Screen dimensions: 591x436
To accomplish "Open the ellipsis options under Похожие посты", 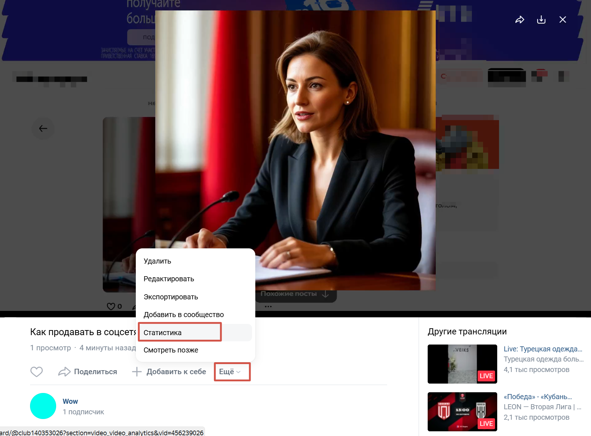I will pos(268,306).
